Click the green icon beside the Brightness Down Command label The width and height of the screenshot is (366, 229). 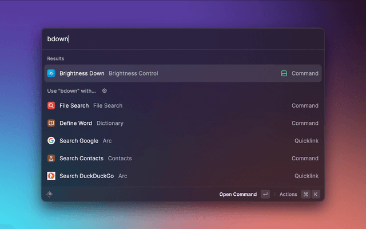click(x=284, y=73)
